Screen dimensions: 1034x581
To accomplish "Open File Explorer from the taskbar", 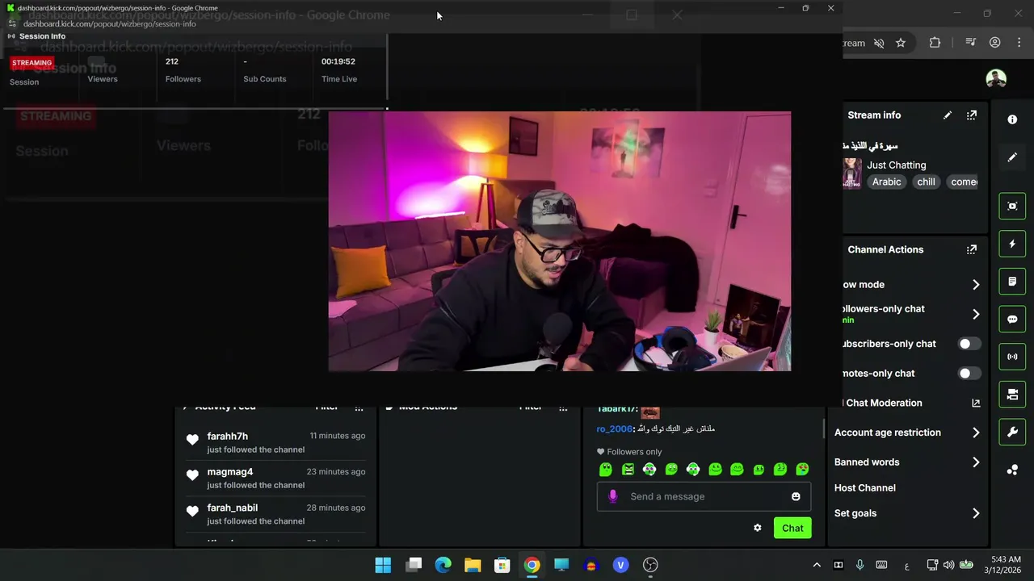I will [473, 565].
